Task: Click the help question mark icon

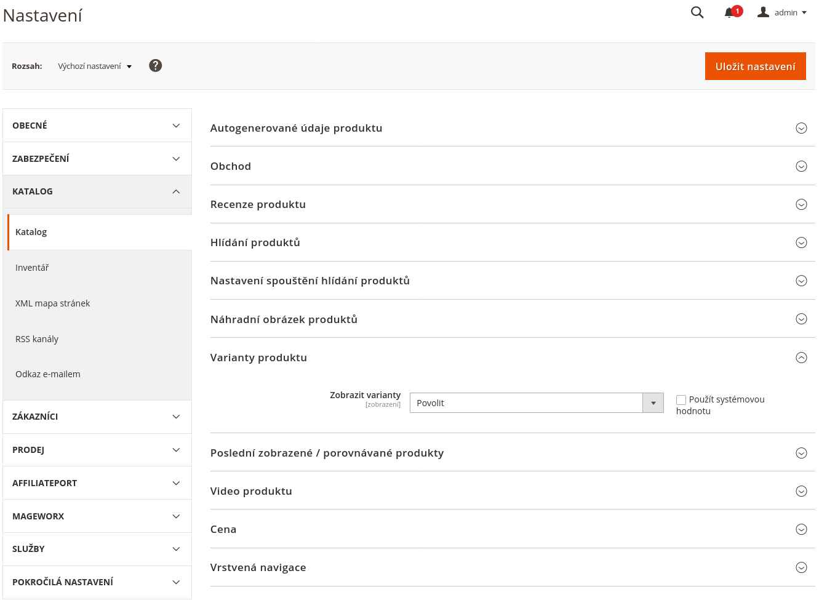Action: (x=156, y=66)
